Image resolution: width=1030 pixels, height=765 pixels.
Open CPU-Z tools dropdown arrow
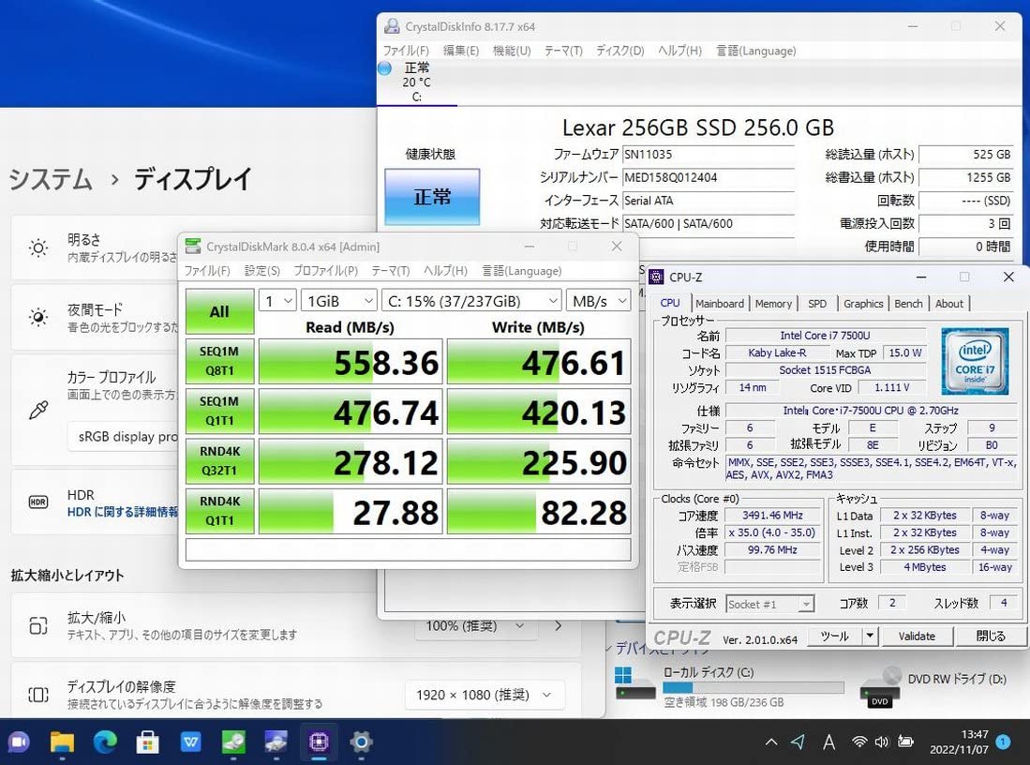coord(871,636)
